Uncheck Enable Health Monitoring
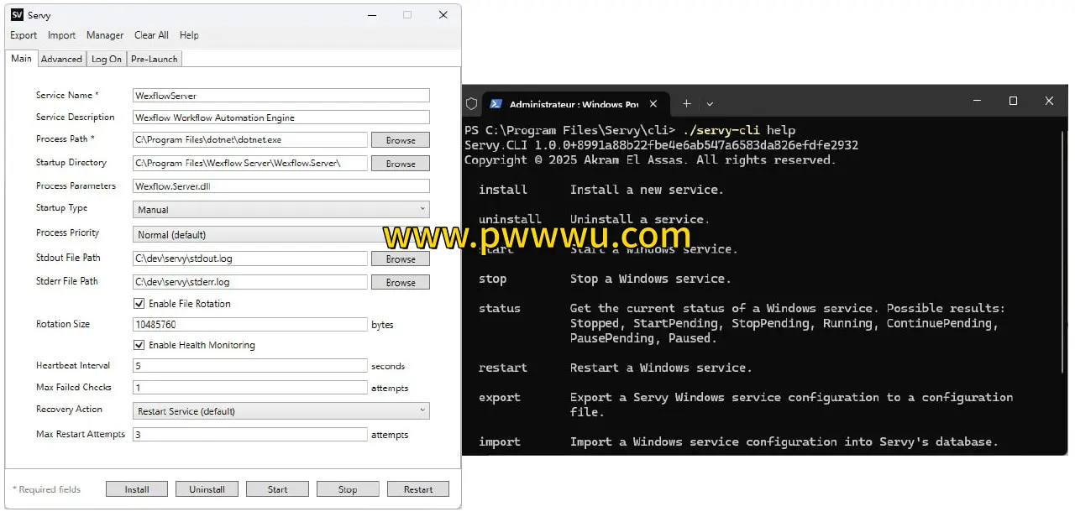 point(139,345)
